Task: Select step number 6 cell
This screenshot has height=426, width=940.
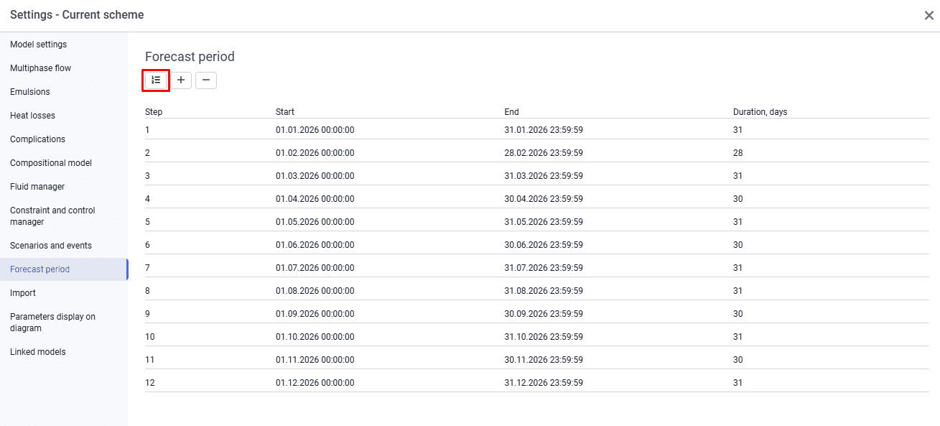Action: click(x=147, y=245)
